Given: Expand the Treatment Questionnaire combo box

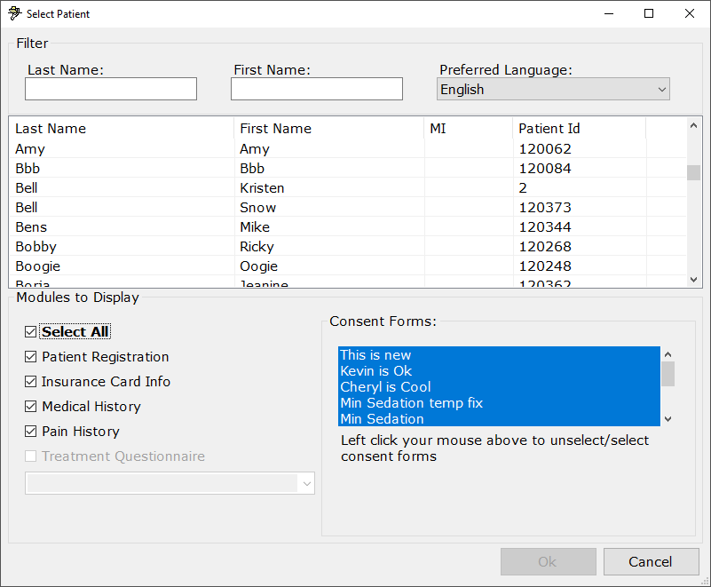Looking at the screenshot, I should (x=307, y=483).
